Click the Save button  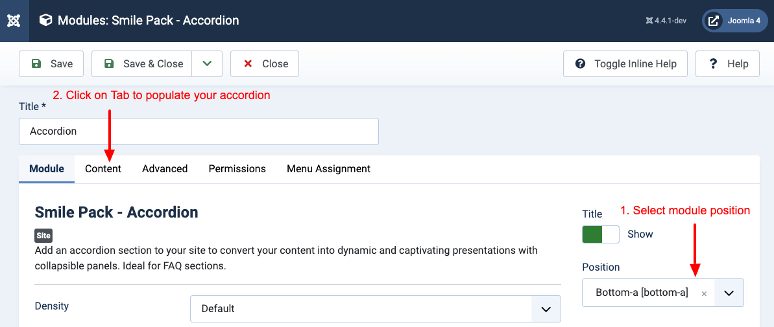(51, 63)
